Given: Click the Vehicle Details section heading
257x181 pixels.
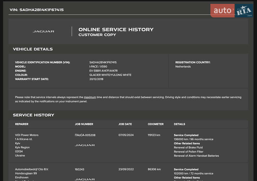Looking at the screenshot, I should (33, 49).
